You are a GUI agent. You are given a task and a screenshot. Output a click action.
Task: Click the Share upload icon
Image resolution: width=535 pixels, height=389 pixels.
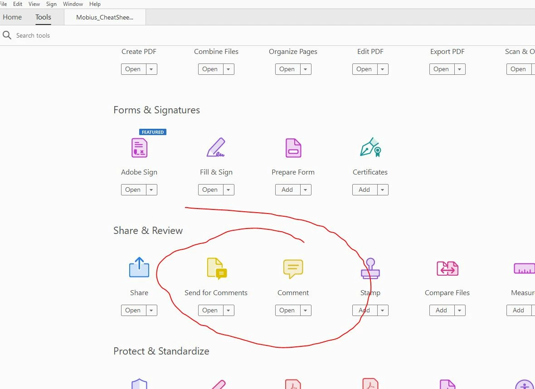(139, 267)
